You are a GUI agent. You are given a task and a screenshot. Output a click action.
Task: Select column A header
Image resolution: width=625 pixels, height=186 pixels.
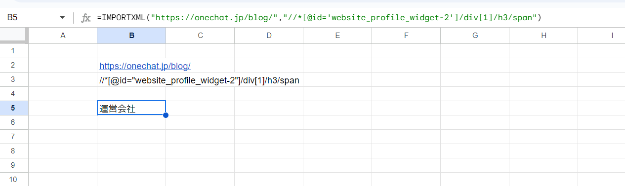[63, 36]
